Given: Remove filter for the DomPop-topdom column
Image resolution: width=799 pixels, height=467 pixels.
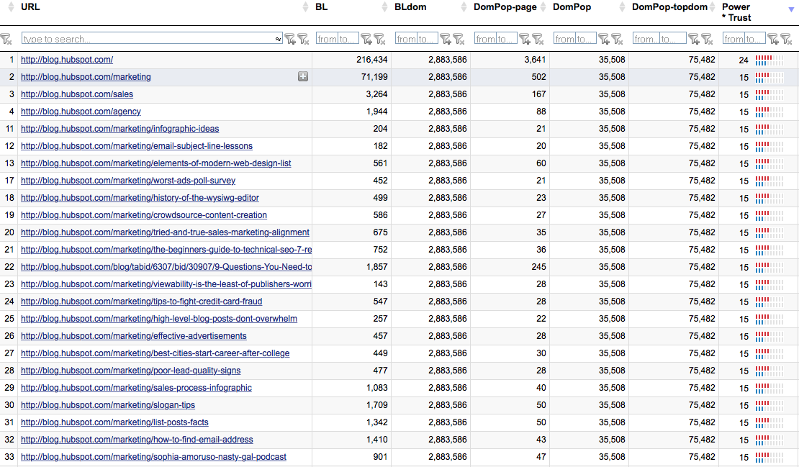Looking at the screenshot, I should (708, 39).
